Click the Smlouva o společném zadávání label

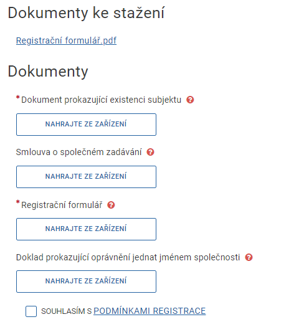coord(79,152)
